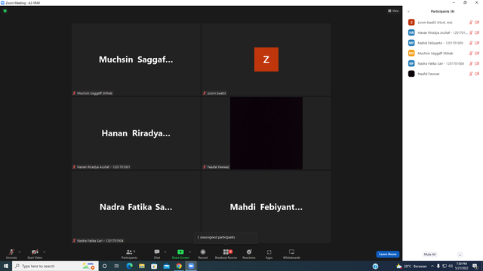This screenshot has width=483, height=271.
Task: Open Breakout Rooms from the toolbar
Action: pyautogui.click(x=226, y=254)
